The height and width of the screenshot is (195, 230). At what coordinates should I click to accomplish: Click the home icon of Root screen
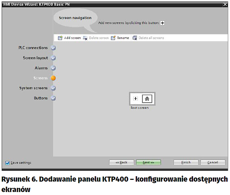[x=147, y=99]
